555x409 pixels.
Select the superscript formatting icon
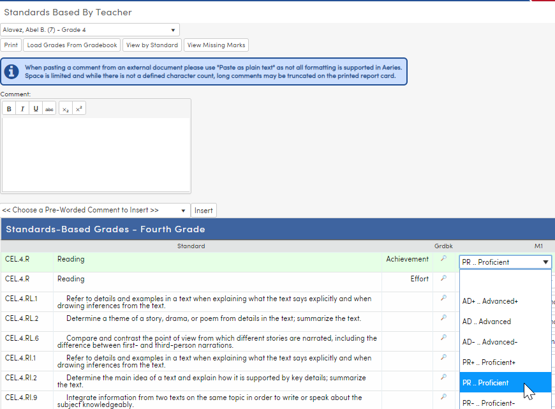click(78, 108)
